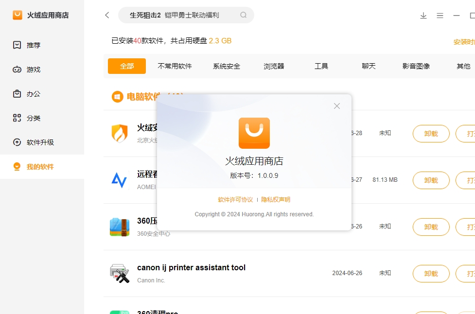Click the 2024-06-26 install date for Canon
Viewport: 475px width, 314px height.
(347, 273)
